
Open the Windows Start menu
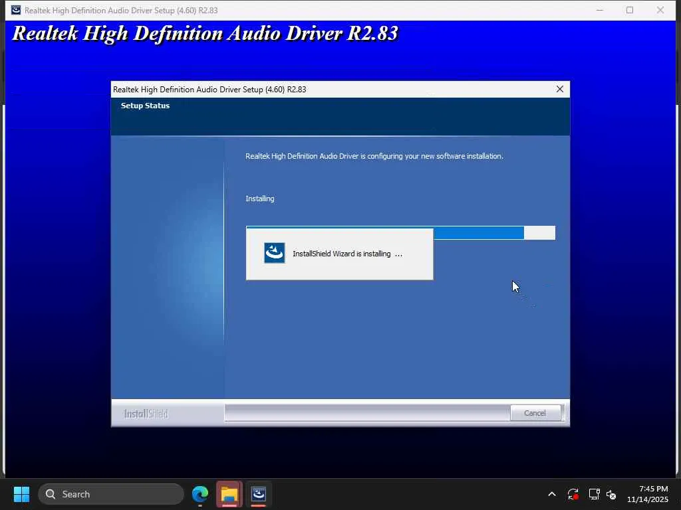point(21,494)
